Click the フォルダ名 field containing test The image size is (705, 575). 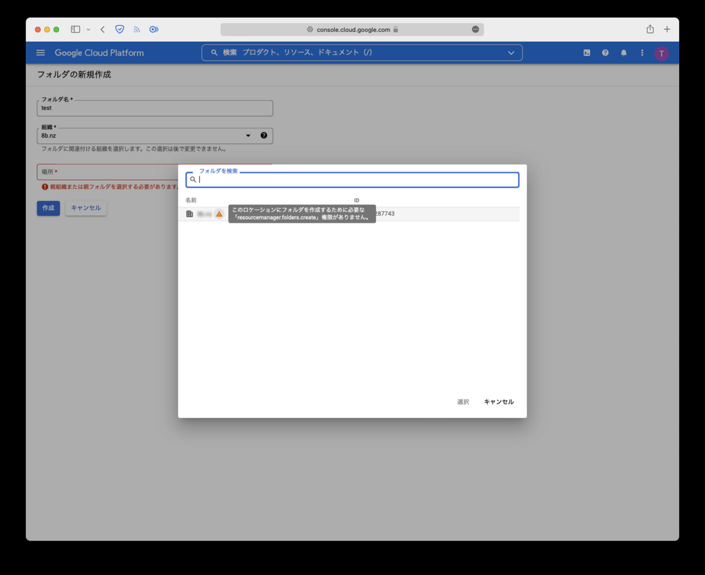pyautogui.click(x=155, y=108)
